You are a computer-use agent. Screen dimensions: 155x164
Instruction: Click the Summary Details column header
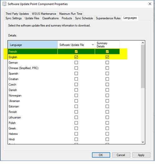[x=107, y=45]
